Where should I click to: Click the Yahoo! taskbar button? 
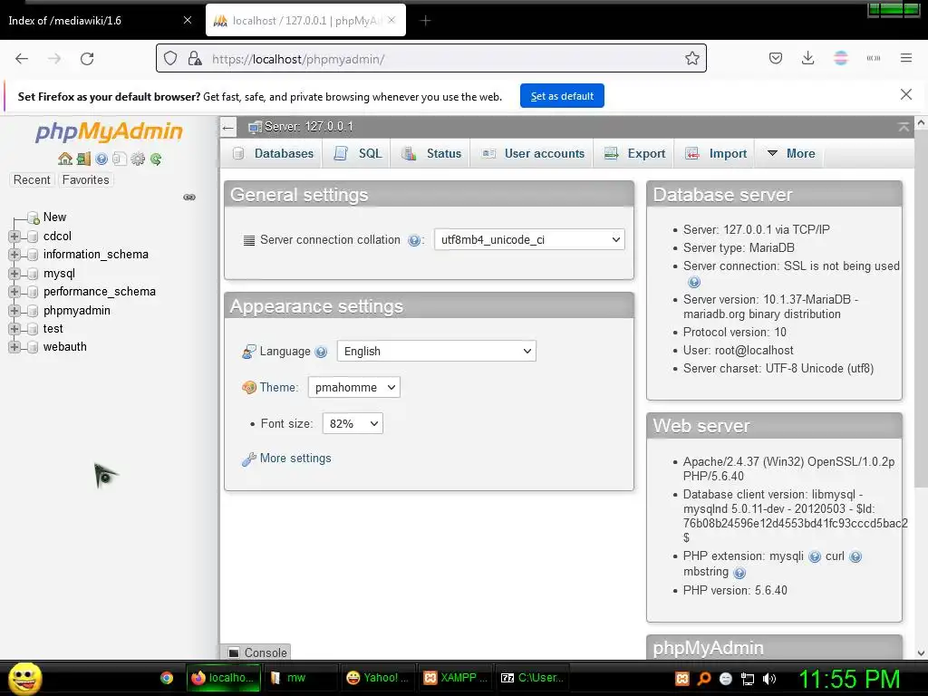(378, 678)
